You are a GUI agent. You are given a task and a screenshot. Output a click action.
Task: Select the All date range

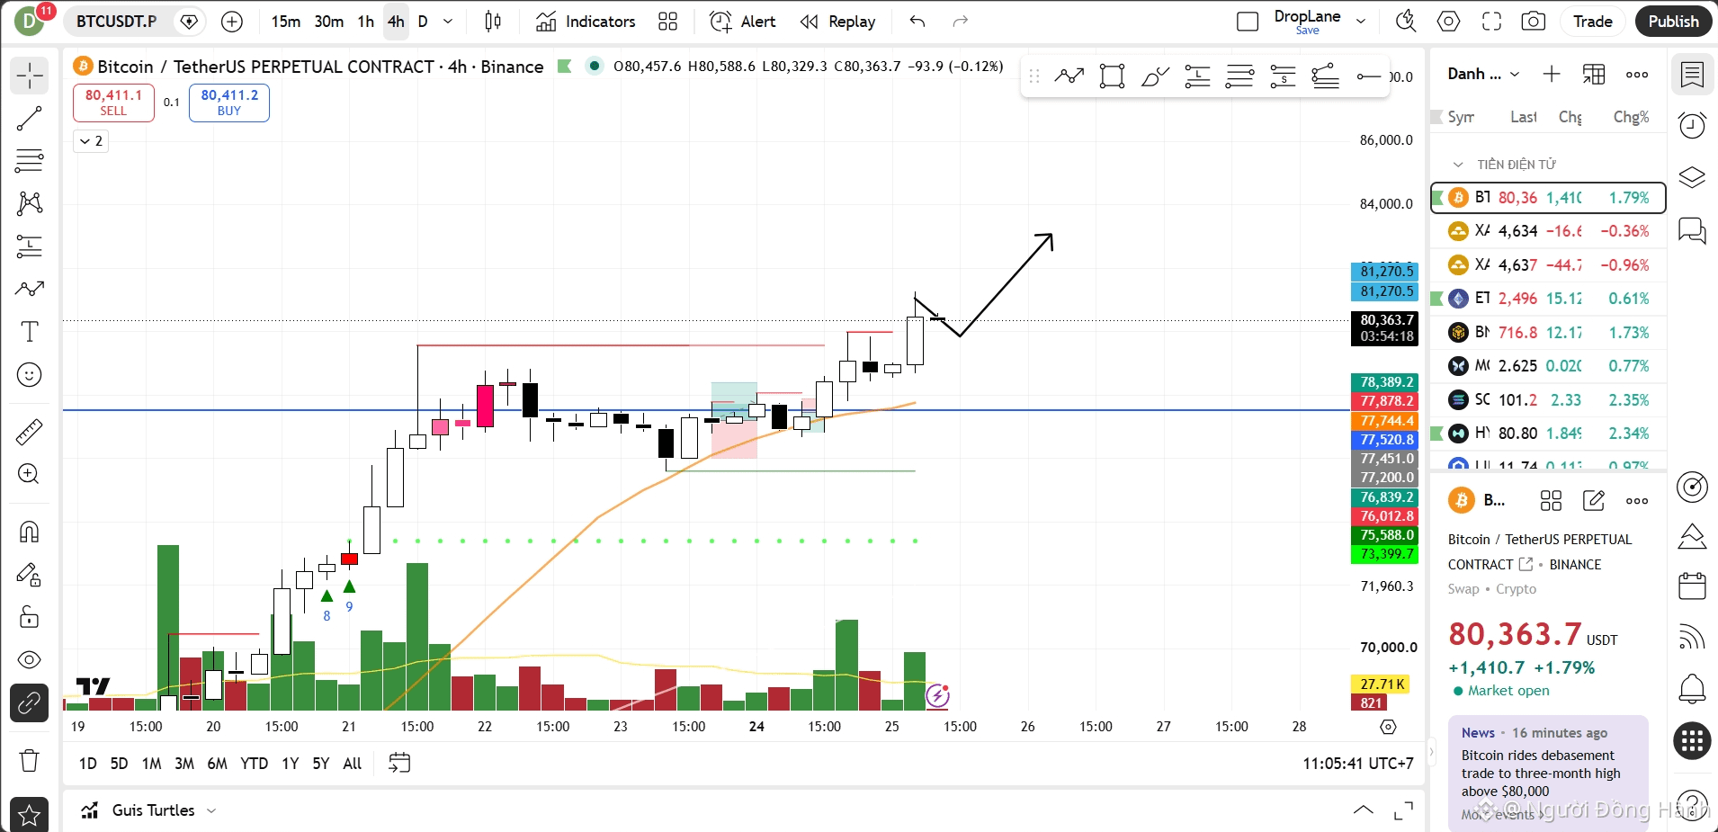coord(353,764)
